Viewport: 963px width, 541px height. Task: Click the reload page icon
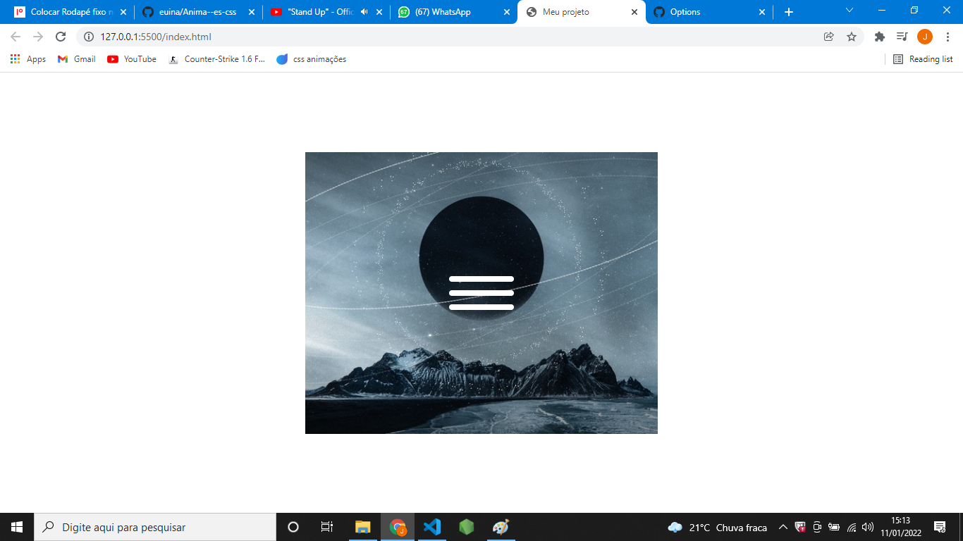60,36
